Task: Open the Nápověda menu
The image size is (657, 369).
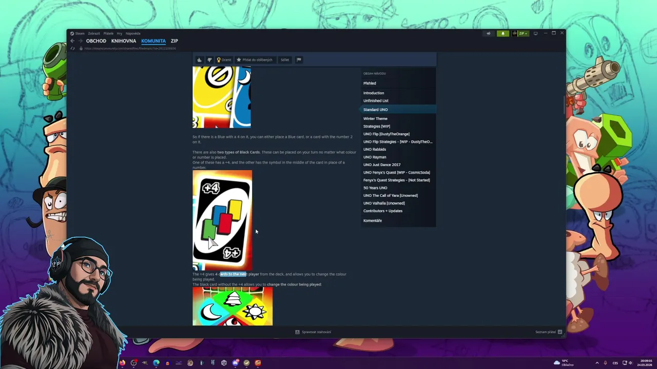Action: point(133,33)
